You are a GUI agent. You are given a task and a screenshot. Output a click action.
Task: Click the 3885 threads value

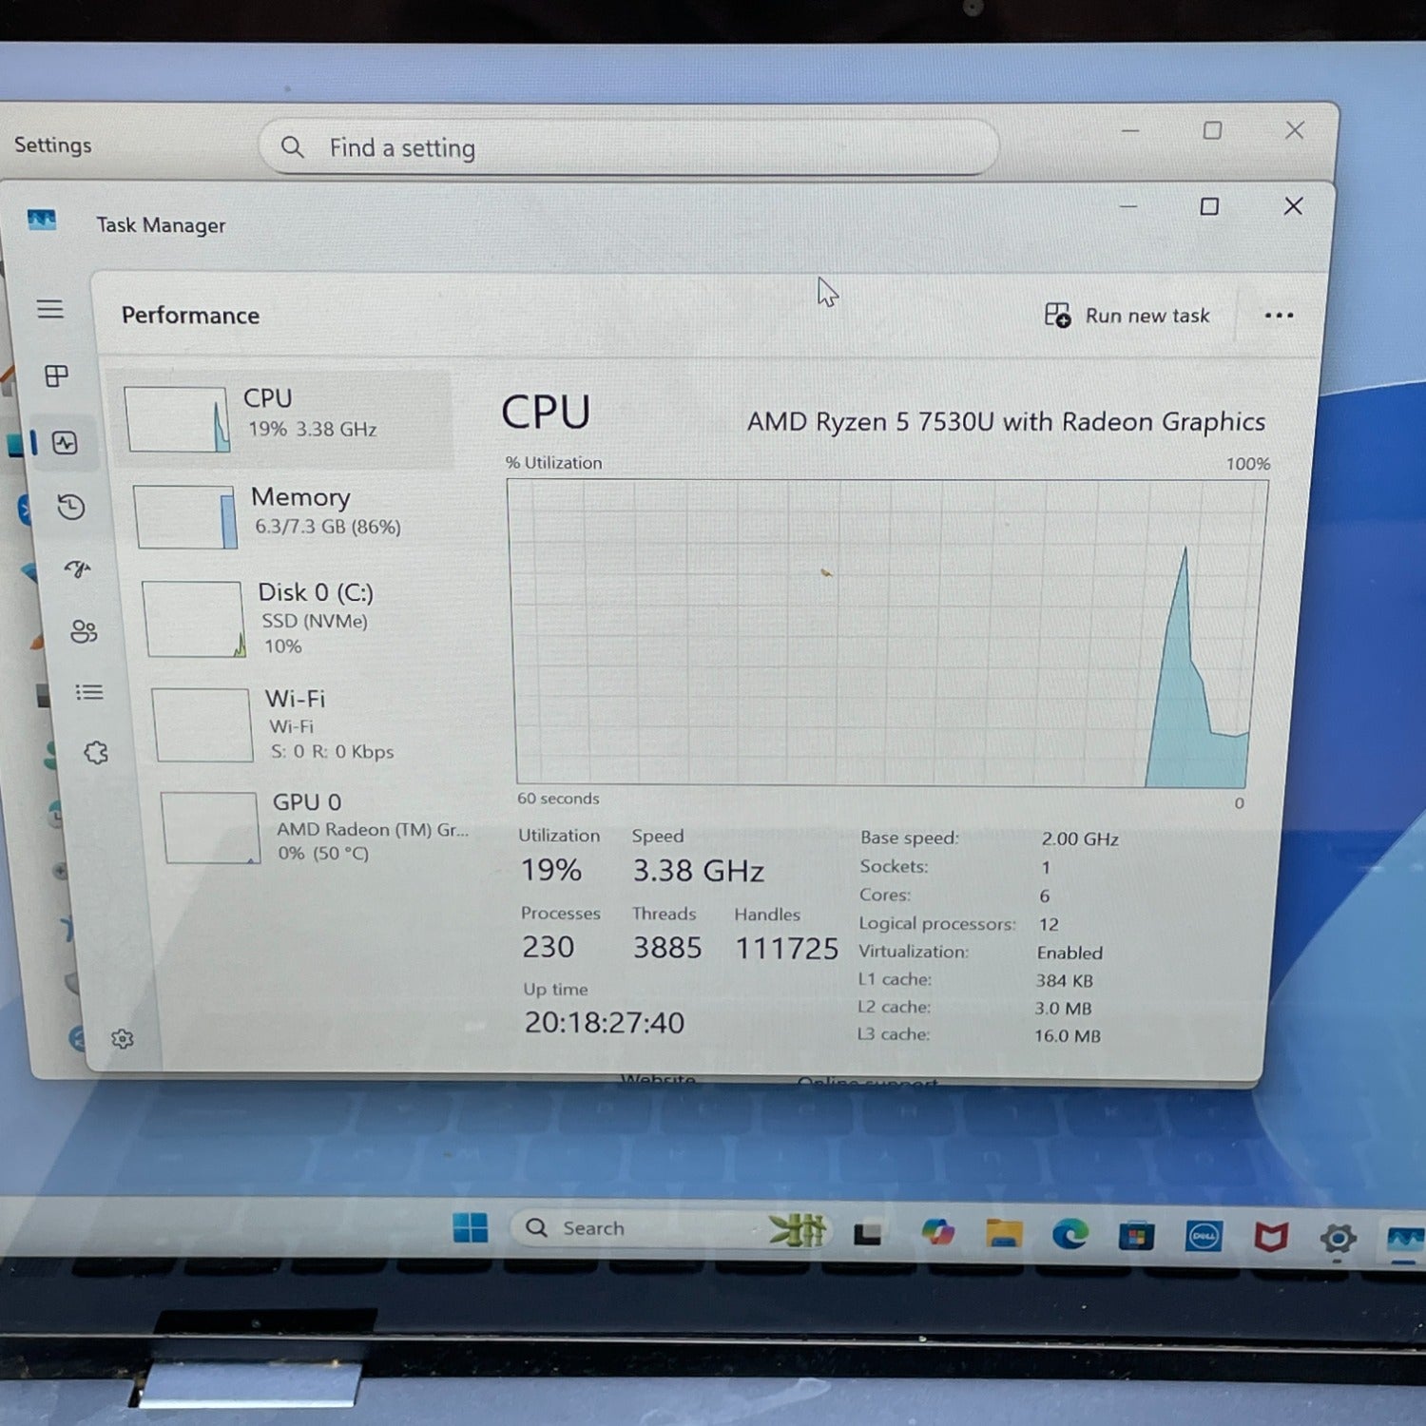[667, 948]
